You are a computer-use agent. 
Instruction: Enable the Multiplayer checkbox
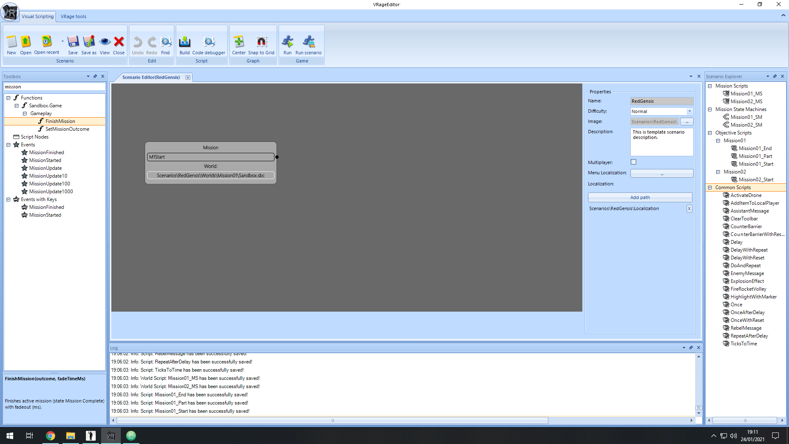tap(633, 162)
